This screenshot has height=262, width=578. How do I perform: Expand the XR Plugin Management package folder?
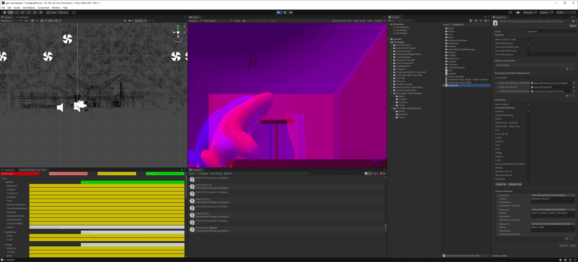[x=392, y=108]
